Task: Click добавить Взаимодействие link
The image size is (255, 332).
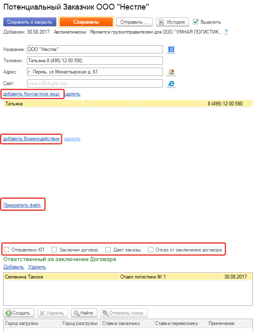Action: click(32, 139)
